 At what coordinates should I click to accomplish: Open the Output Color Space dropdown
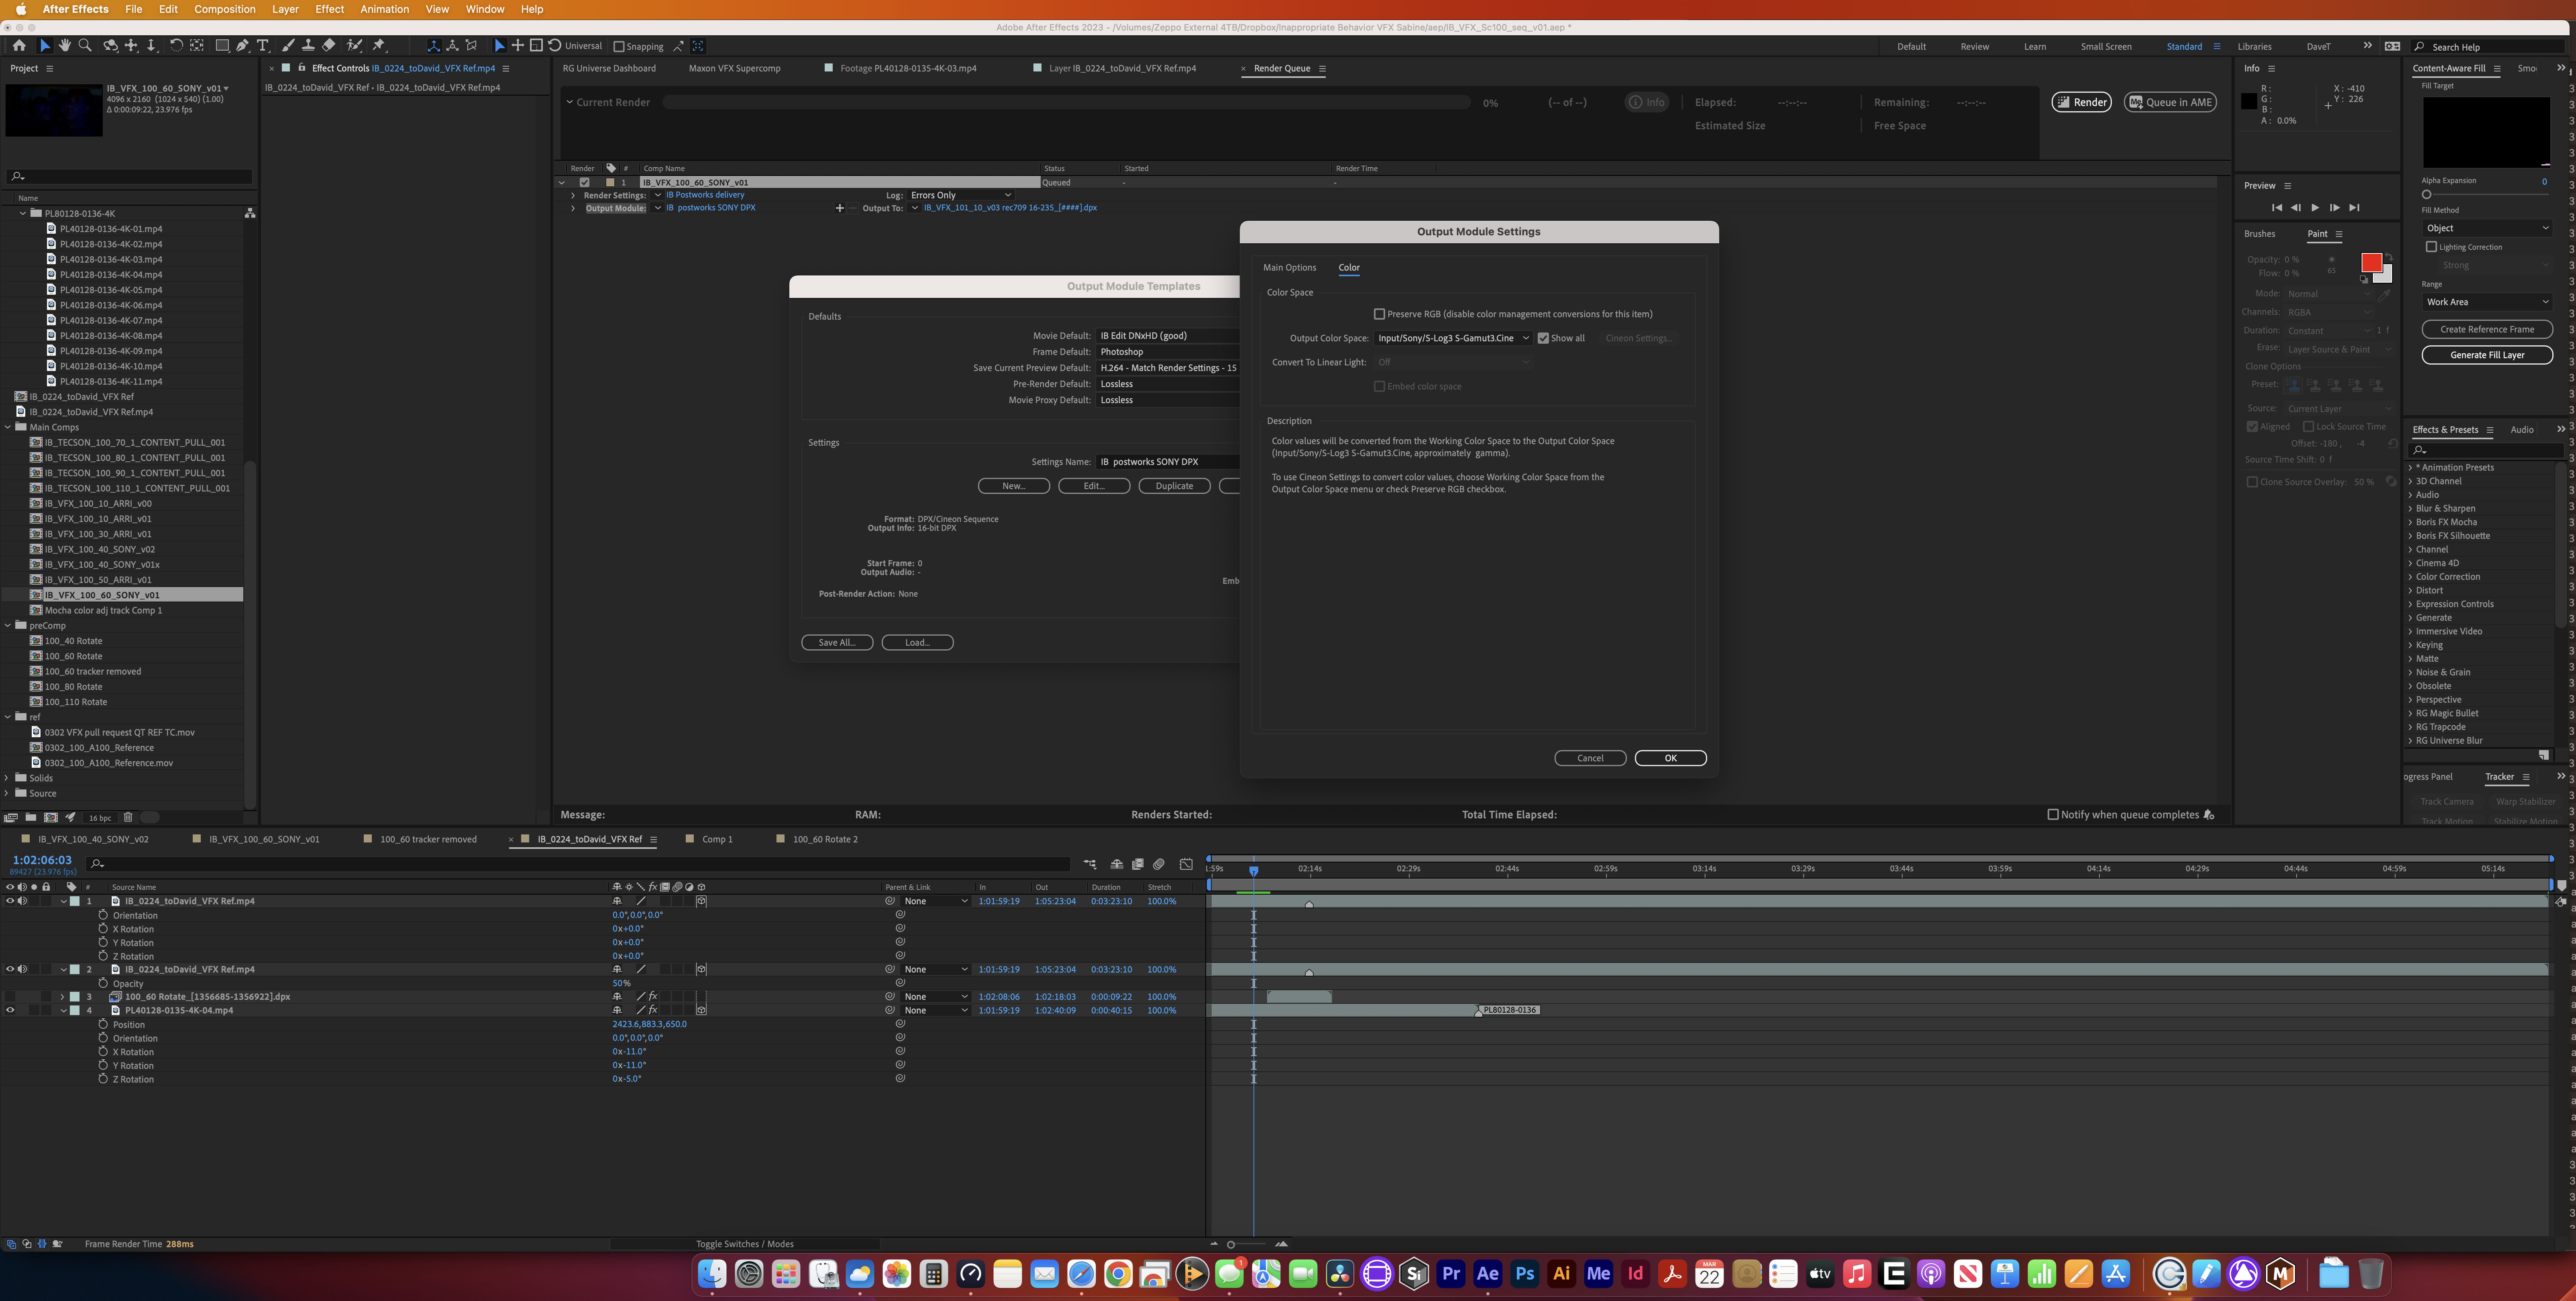(1452, 338)
